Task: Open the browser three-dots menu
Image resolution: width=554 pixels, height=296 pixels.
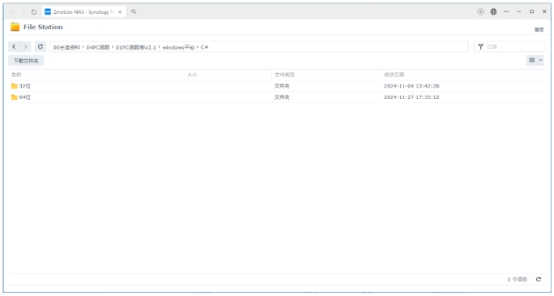Action: tap(506, 11)
